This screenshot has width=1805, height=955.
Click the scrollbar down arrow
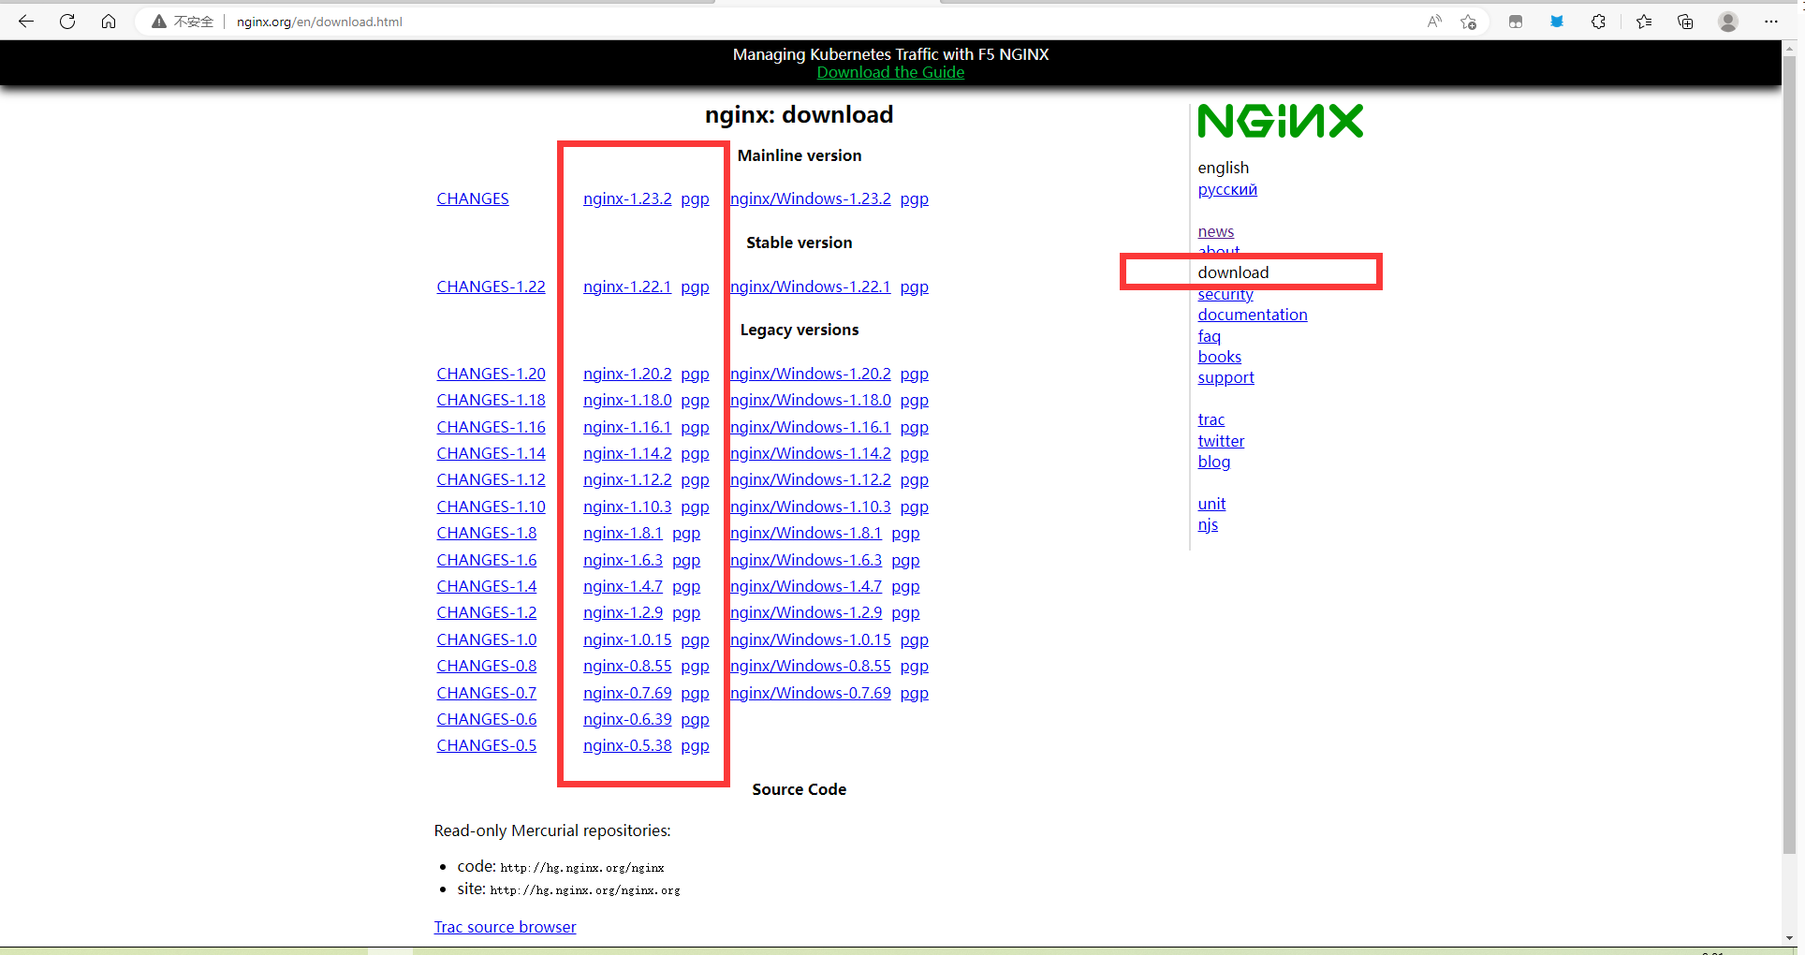(x=1789, y=937)
